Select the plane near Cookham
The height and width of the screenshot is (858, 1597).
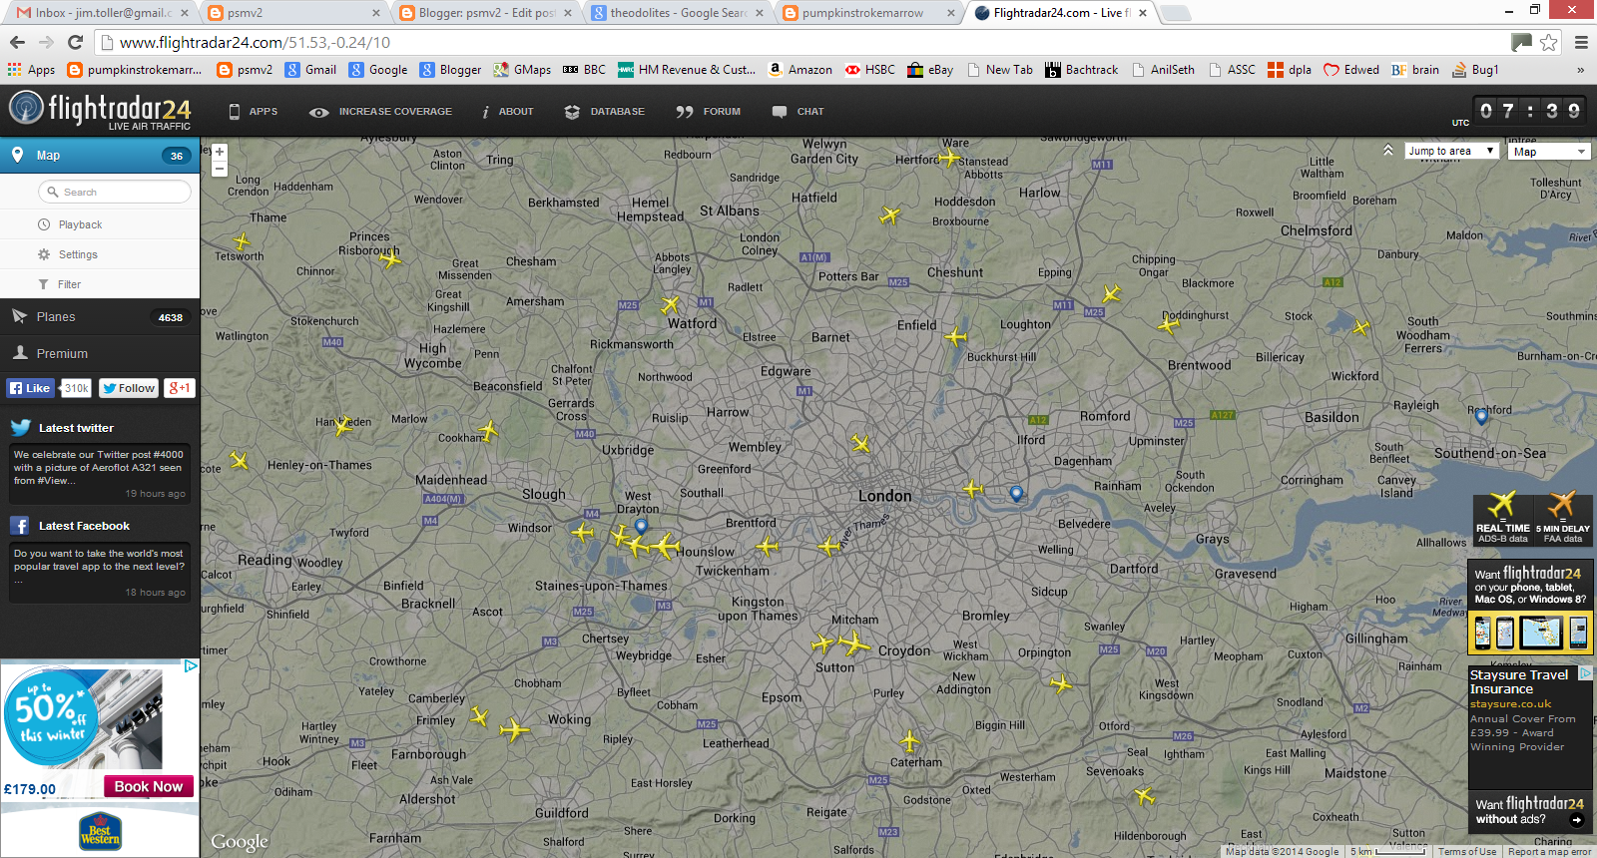[488, 431]
